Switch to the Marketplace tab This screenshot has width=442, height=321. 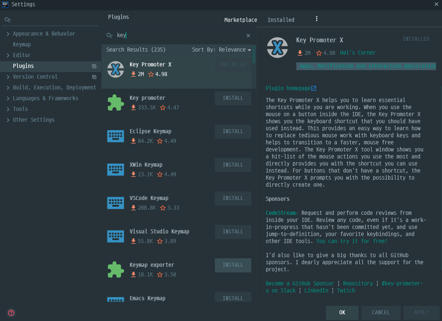241,20
